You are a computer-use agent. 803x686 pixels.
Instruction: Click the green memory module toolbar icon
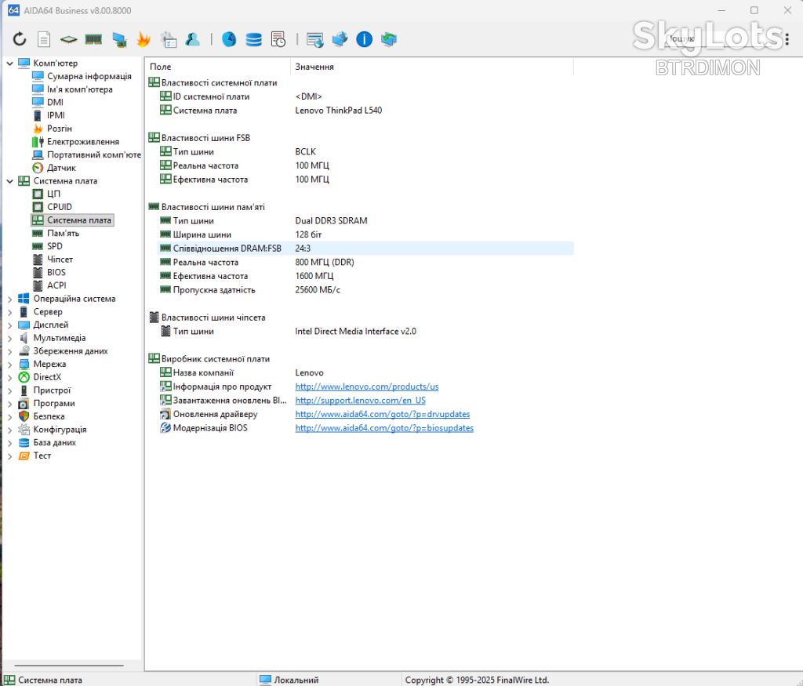tap(93, 39)
